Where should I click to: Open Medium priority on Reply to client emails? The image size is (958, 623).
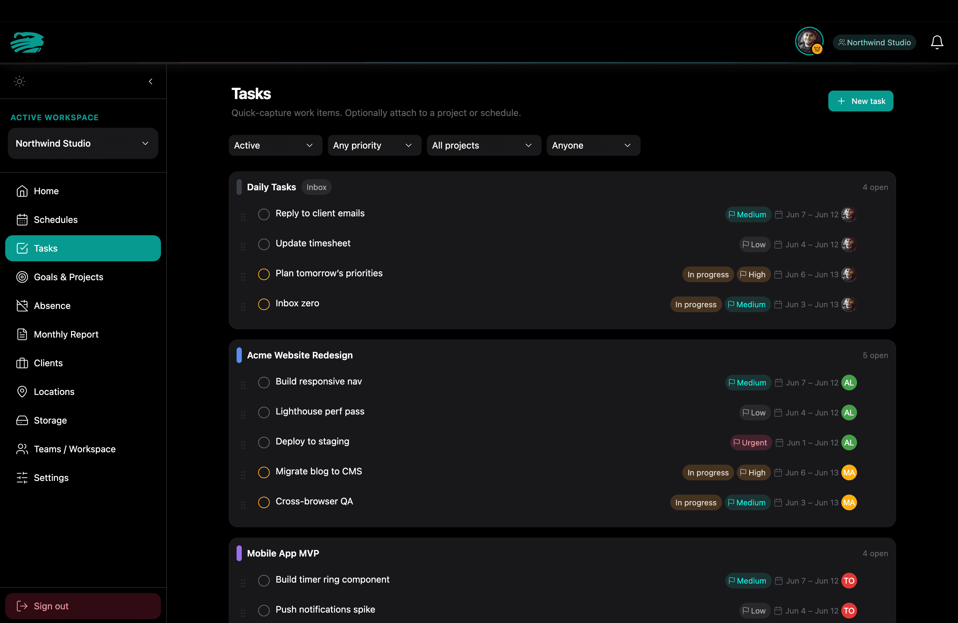click(x=748, y=214)
